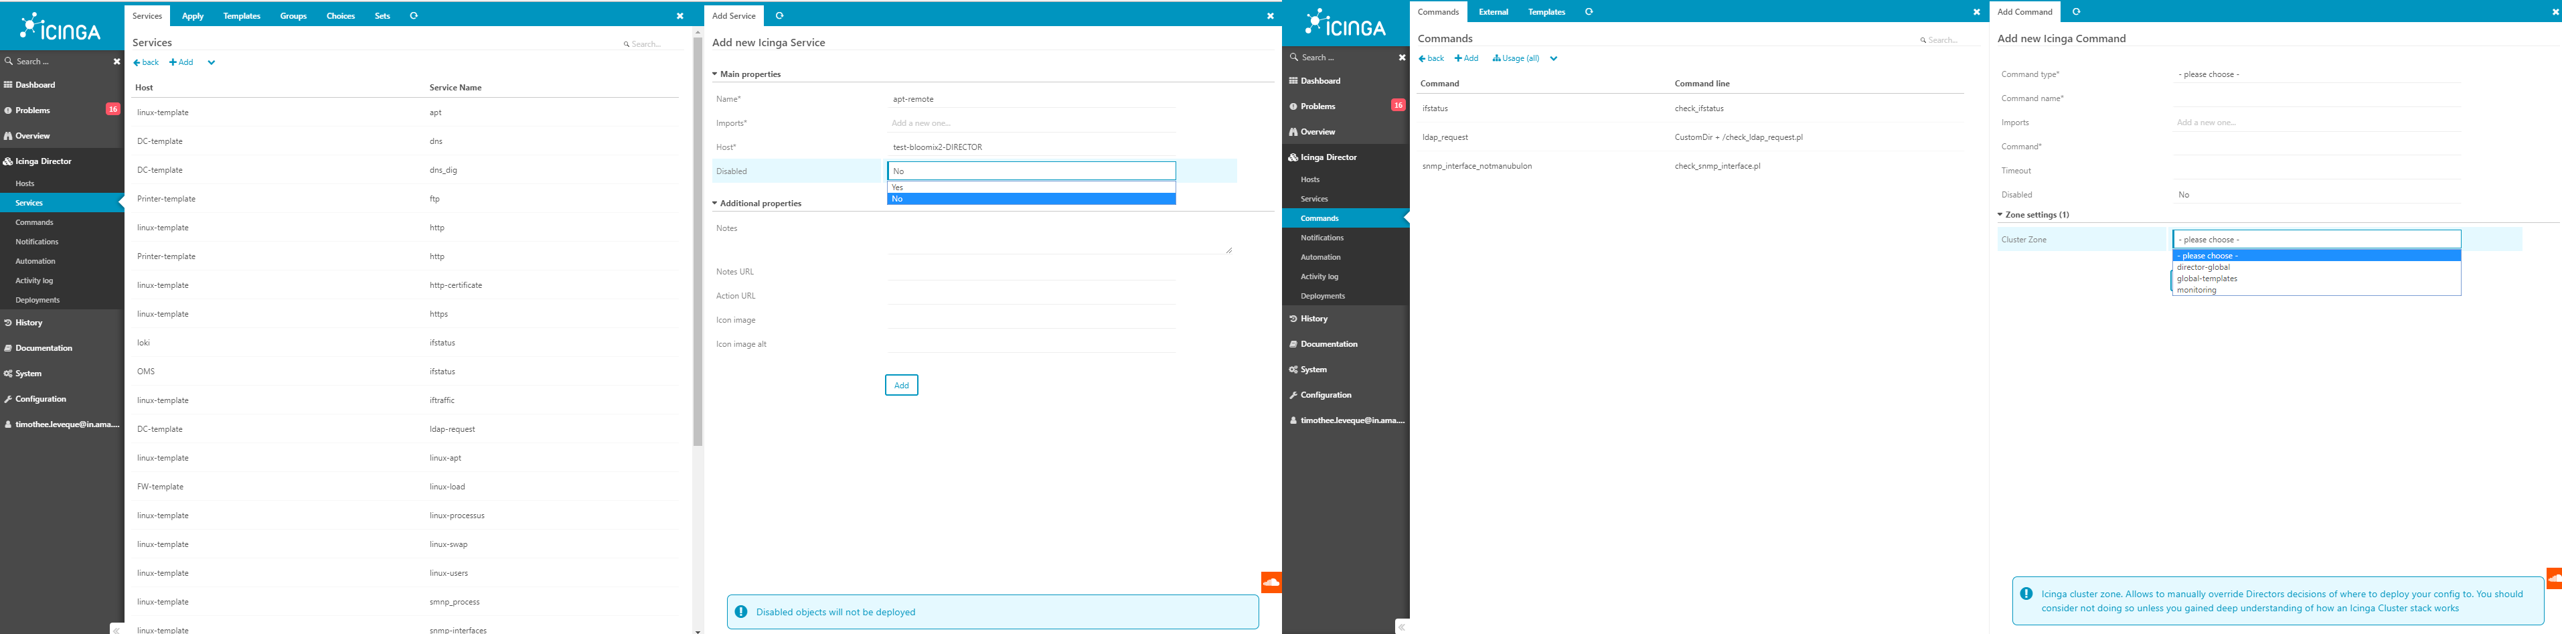Click the orange cloud icon beside Add Service pane

[x=1271, y=582]
